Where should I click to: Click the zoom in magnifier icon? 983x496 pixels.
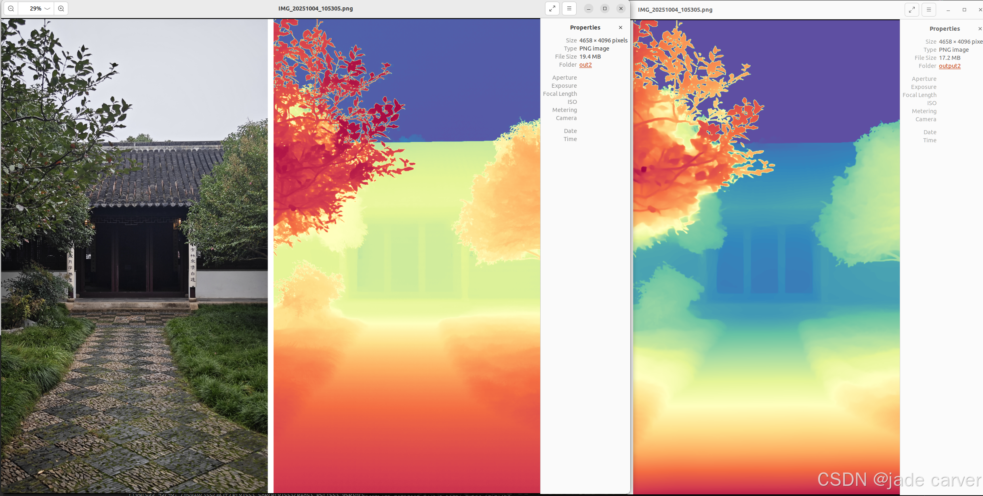click(x=61, y=8)
